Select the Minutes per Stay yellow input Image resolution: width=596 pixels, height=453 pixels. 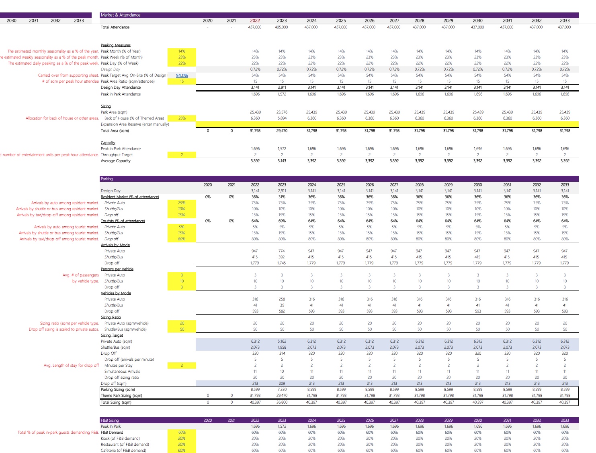coord(182,366)
